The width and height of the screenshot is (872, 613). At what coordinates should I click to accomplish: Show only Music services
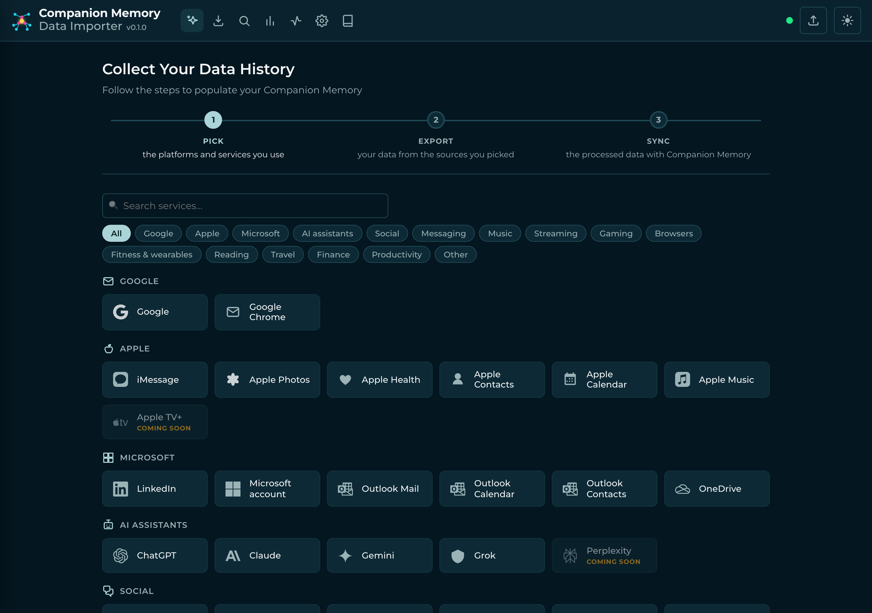tap(500, 234)
